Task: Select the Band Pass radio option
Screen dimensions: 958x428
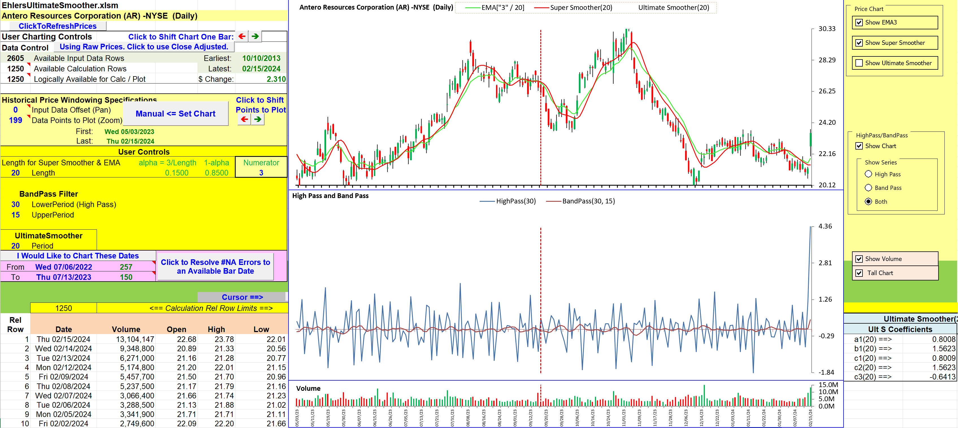Action: pyautogui.click(x=868, y=188)
